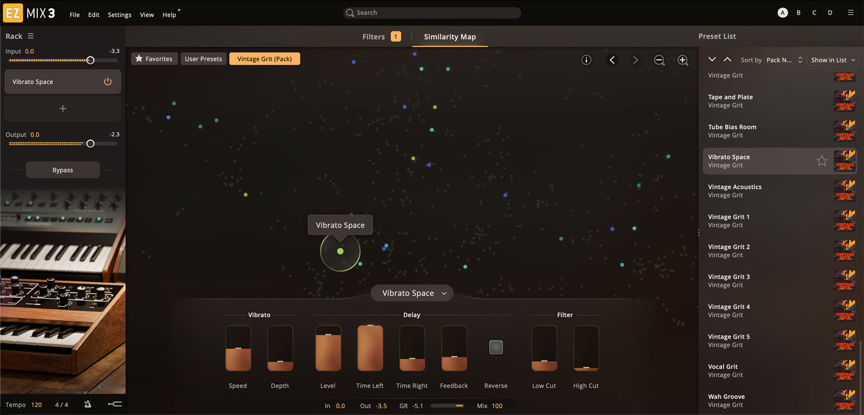Open the Similarity Map info icon

tap(586, 60)
